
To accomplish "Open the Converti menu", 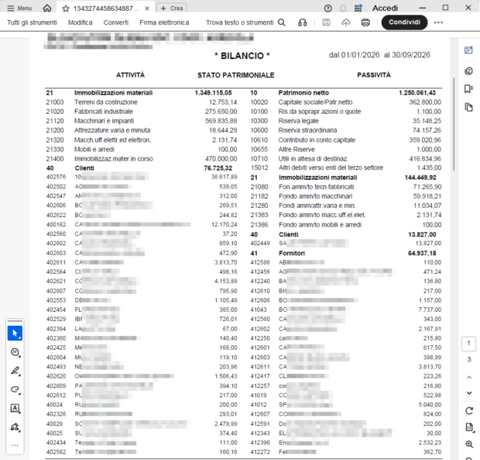I will 116,22.
